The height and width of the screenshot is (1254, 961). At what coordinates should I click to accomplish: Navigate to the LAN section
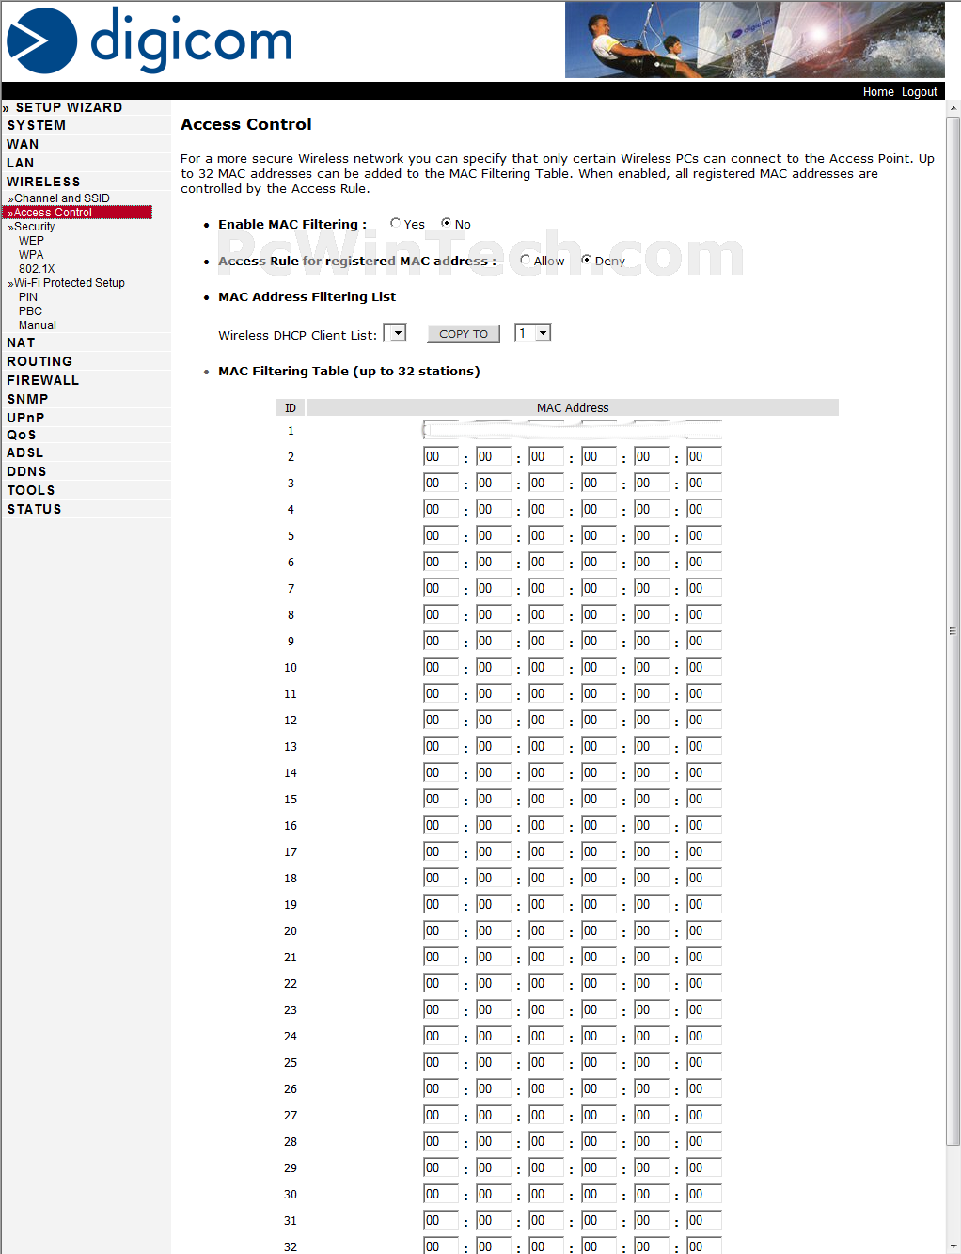point(21,163)
